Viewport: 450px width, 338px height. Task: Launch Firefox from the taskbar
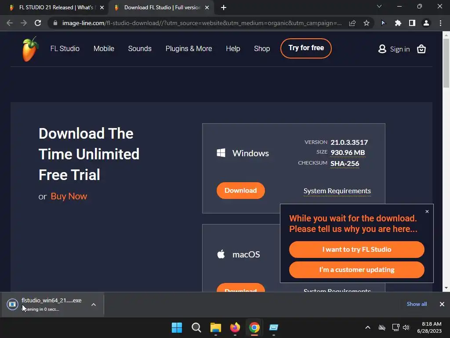235,327
